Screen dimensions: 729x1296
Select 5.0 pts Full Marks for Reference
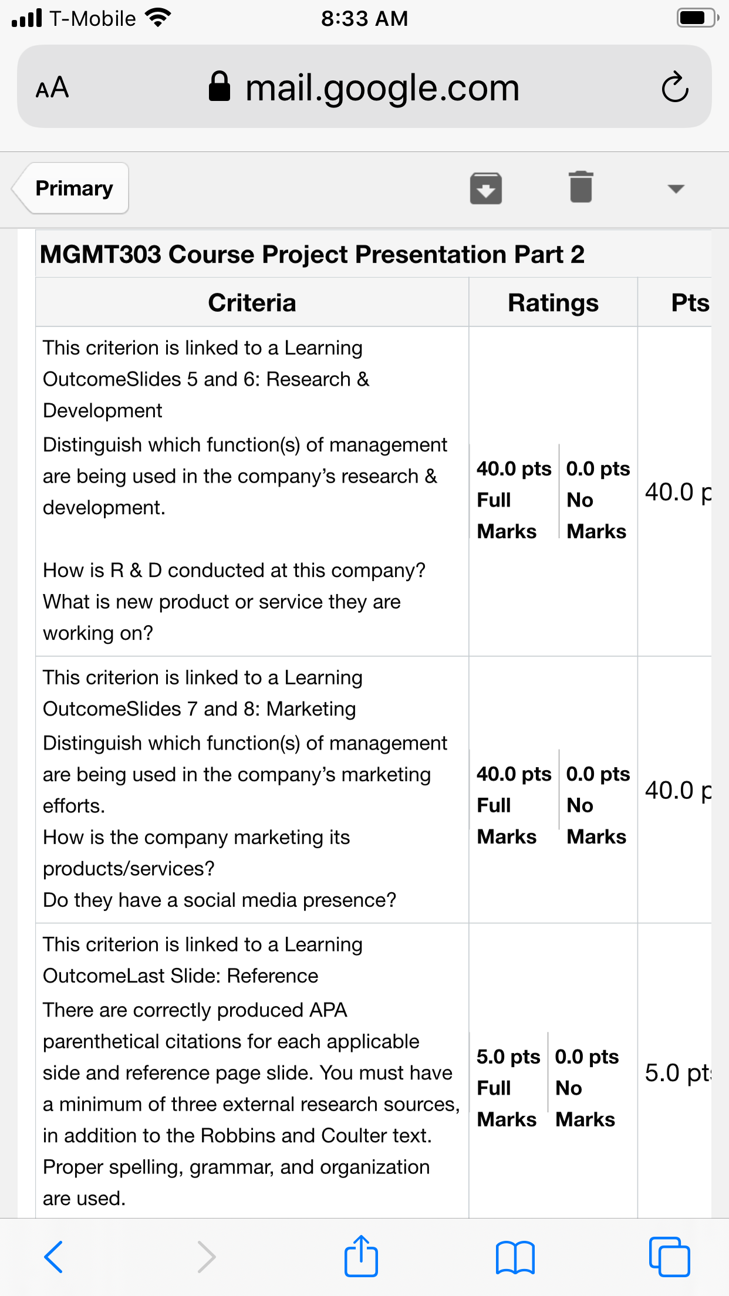(508, 1088)
